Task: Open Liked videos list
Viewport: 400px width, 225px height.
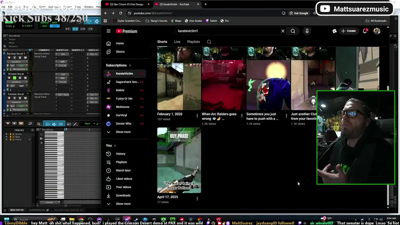Action: coord(125,179)
